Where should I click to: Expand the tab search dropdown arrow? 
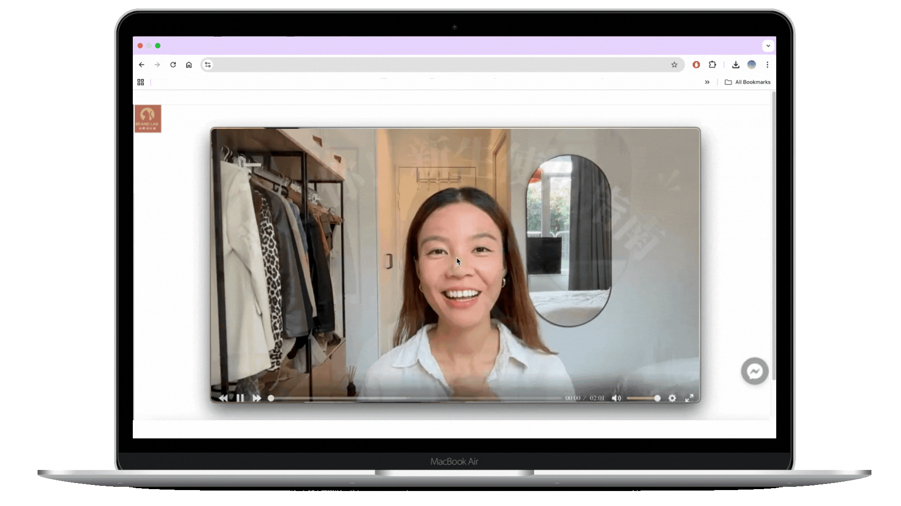pos(768,45)
